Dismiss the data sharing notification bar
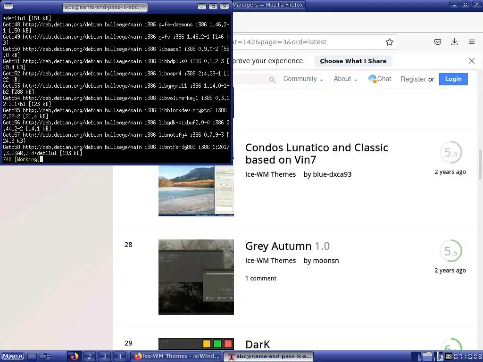This screenshot has height=362, width=483. 472,61
